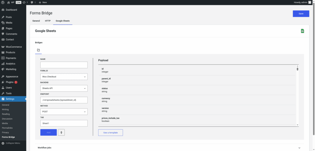315x151 pixels.
Task: Open Reading settings submenu link
Action: pyautogui.click(x=6, y=114)
